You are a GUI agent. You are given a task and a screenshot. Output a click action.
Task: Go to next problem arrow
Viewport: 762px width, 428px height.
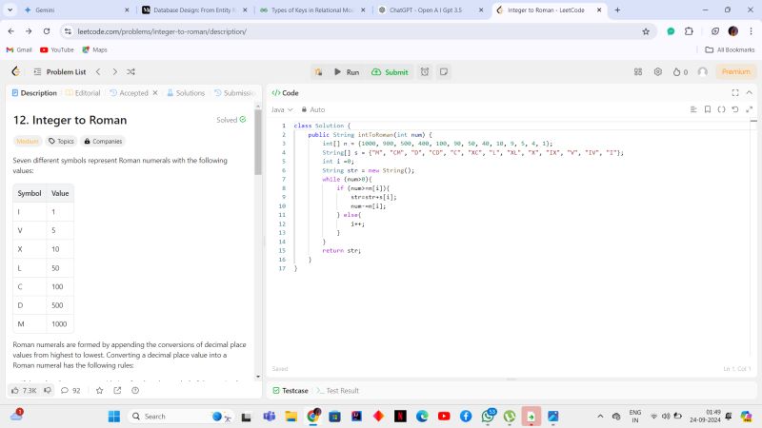(114, 71)
